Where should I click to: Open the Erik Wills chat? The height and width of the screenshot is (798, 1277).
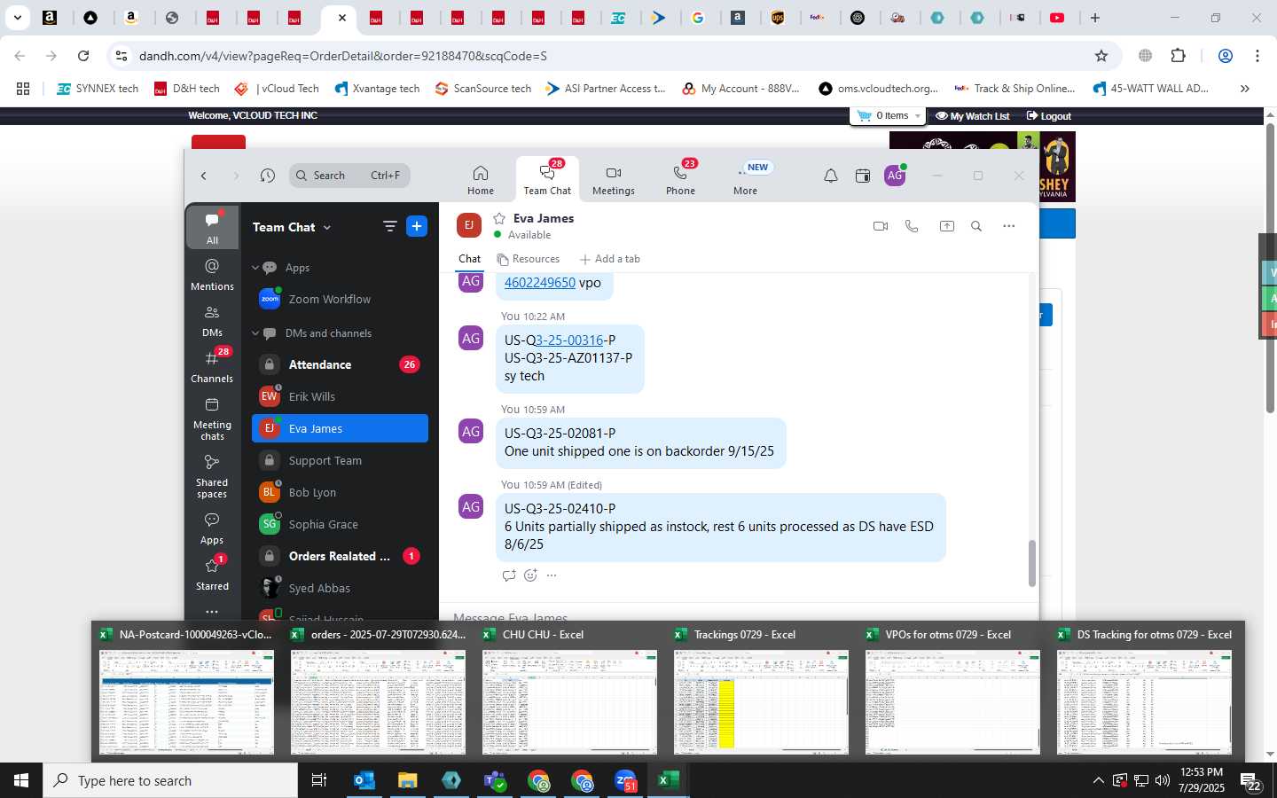click(x=340, y=396)
